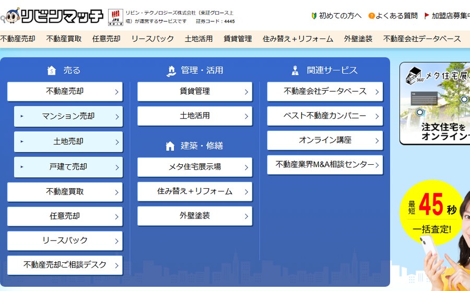Click the hand-house icon beside 管理・活用
This screenshot has width=470, height=291.
(171, 71)
